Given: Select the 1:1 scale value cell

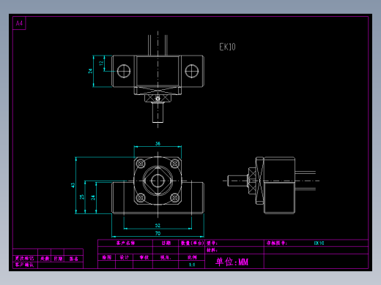Looking at the screenshot, I should pyautogui.click(x=192, y=265).
